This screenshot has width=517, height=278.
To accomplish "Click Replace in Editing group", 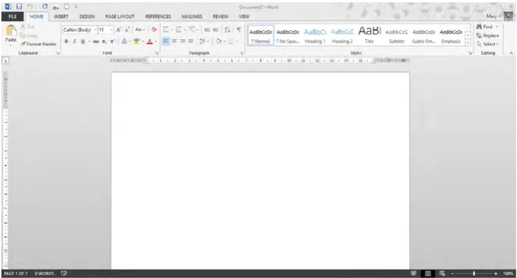I will 488,36.
